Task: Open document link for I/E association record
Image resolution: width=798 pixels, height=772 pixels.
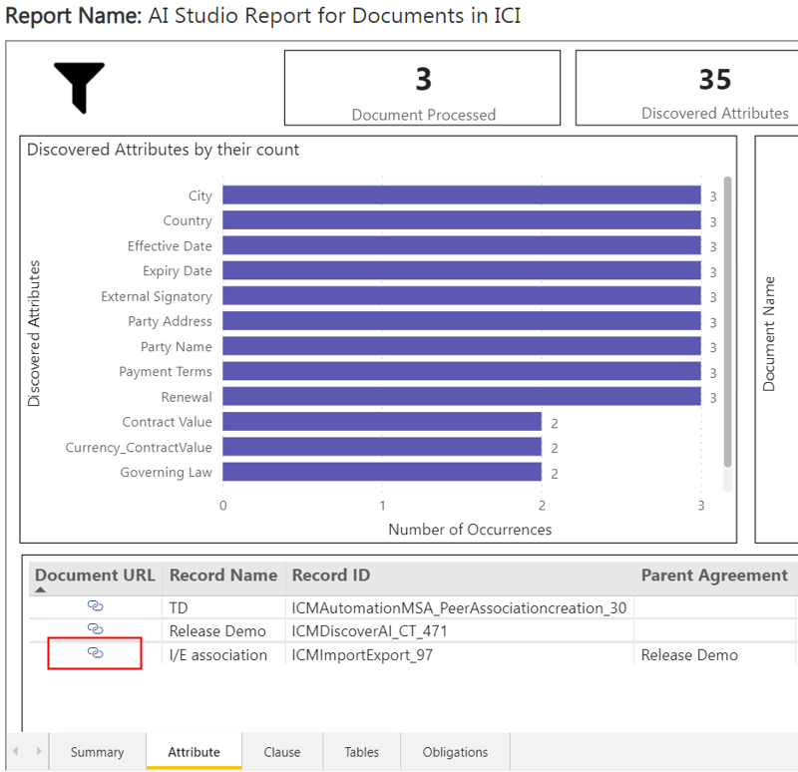Action: [x=96, y=653]
